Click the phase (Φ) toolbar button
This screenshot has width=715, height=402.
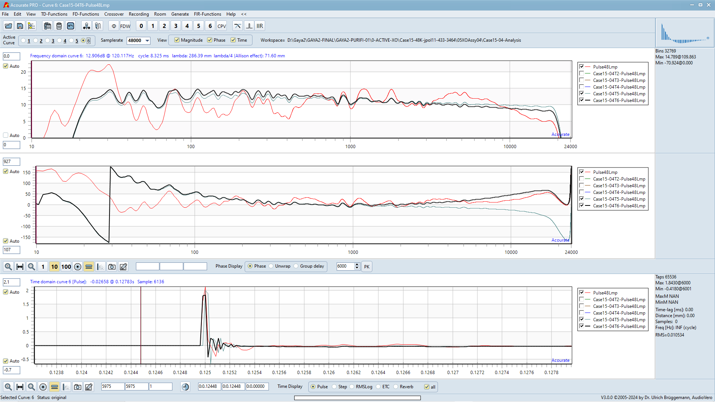114,26
